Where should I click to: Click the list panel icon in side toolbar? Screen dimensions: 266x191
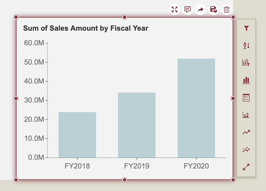pyautogui.click(x=246, y=98)
